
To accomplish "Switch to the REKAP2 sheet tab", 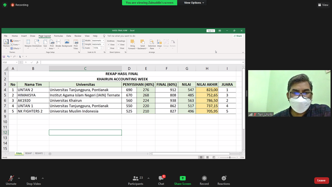I will tap(39, 153).
